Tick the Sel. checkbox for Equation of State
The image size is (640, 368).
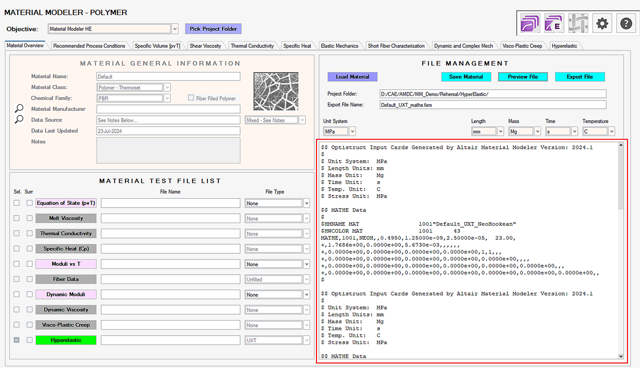pos(17,203)
